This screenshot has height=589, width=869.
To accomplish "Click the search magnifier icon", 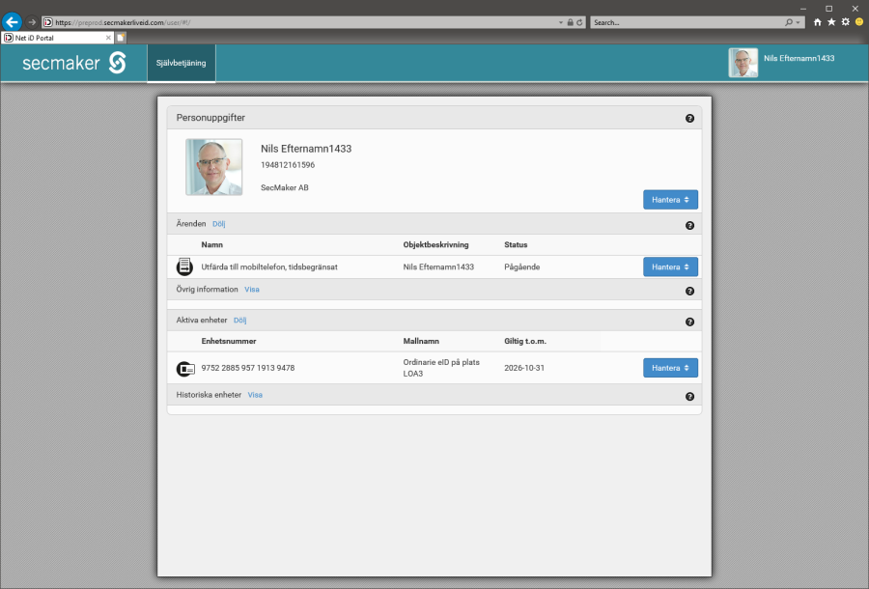I will coord(789,23).
